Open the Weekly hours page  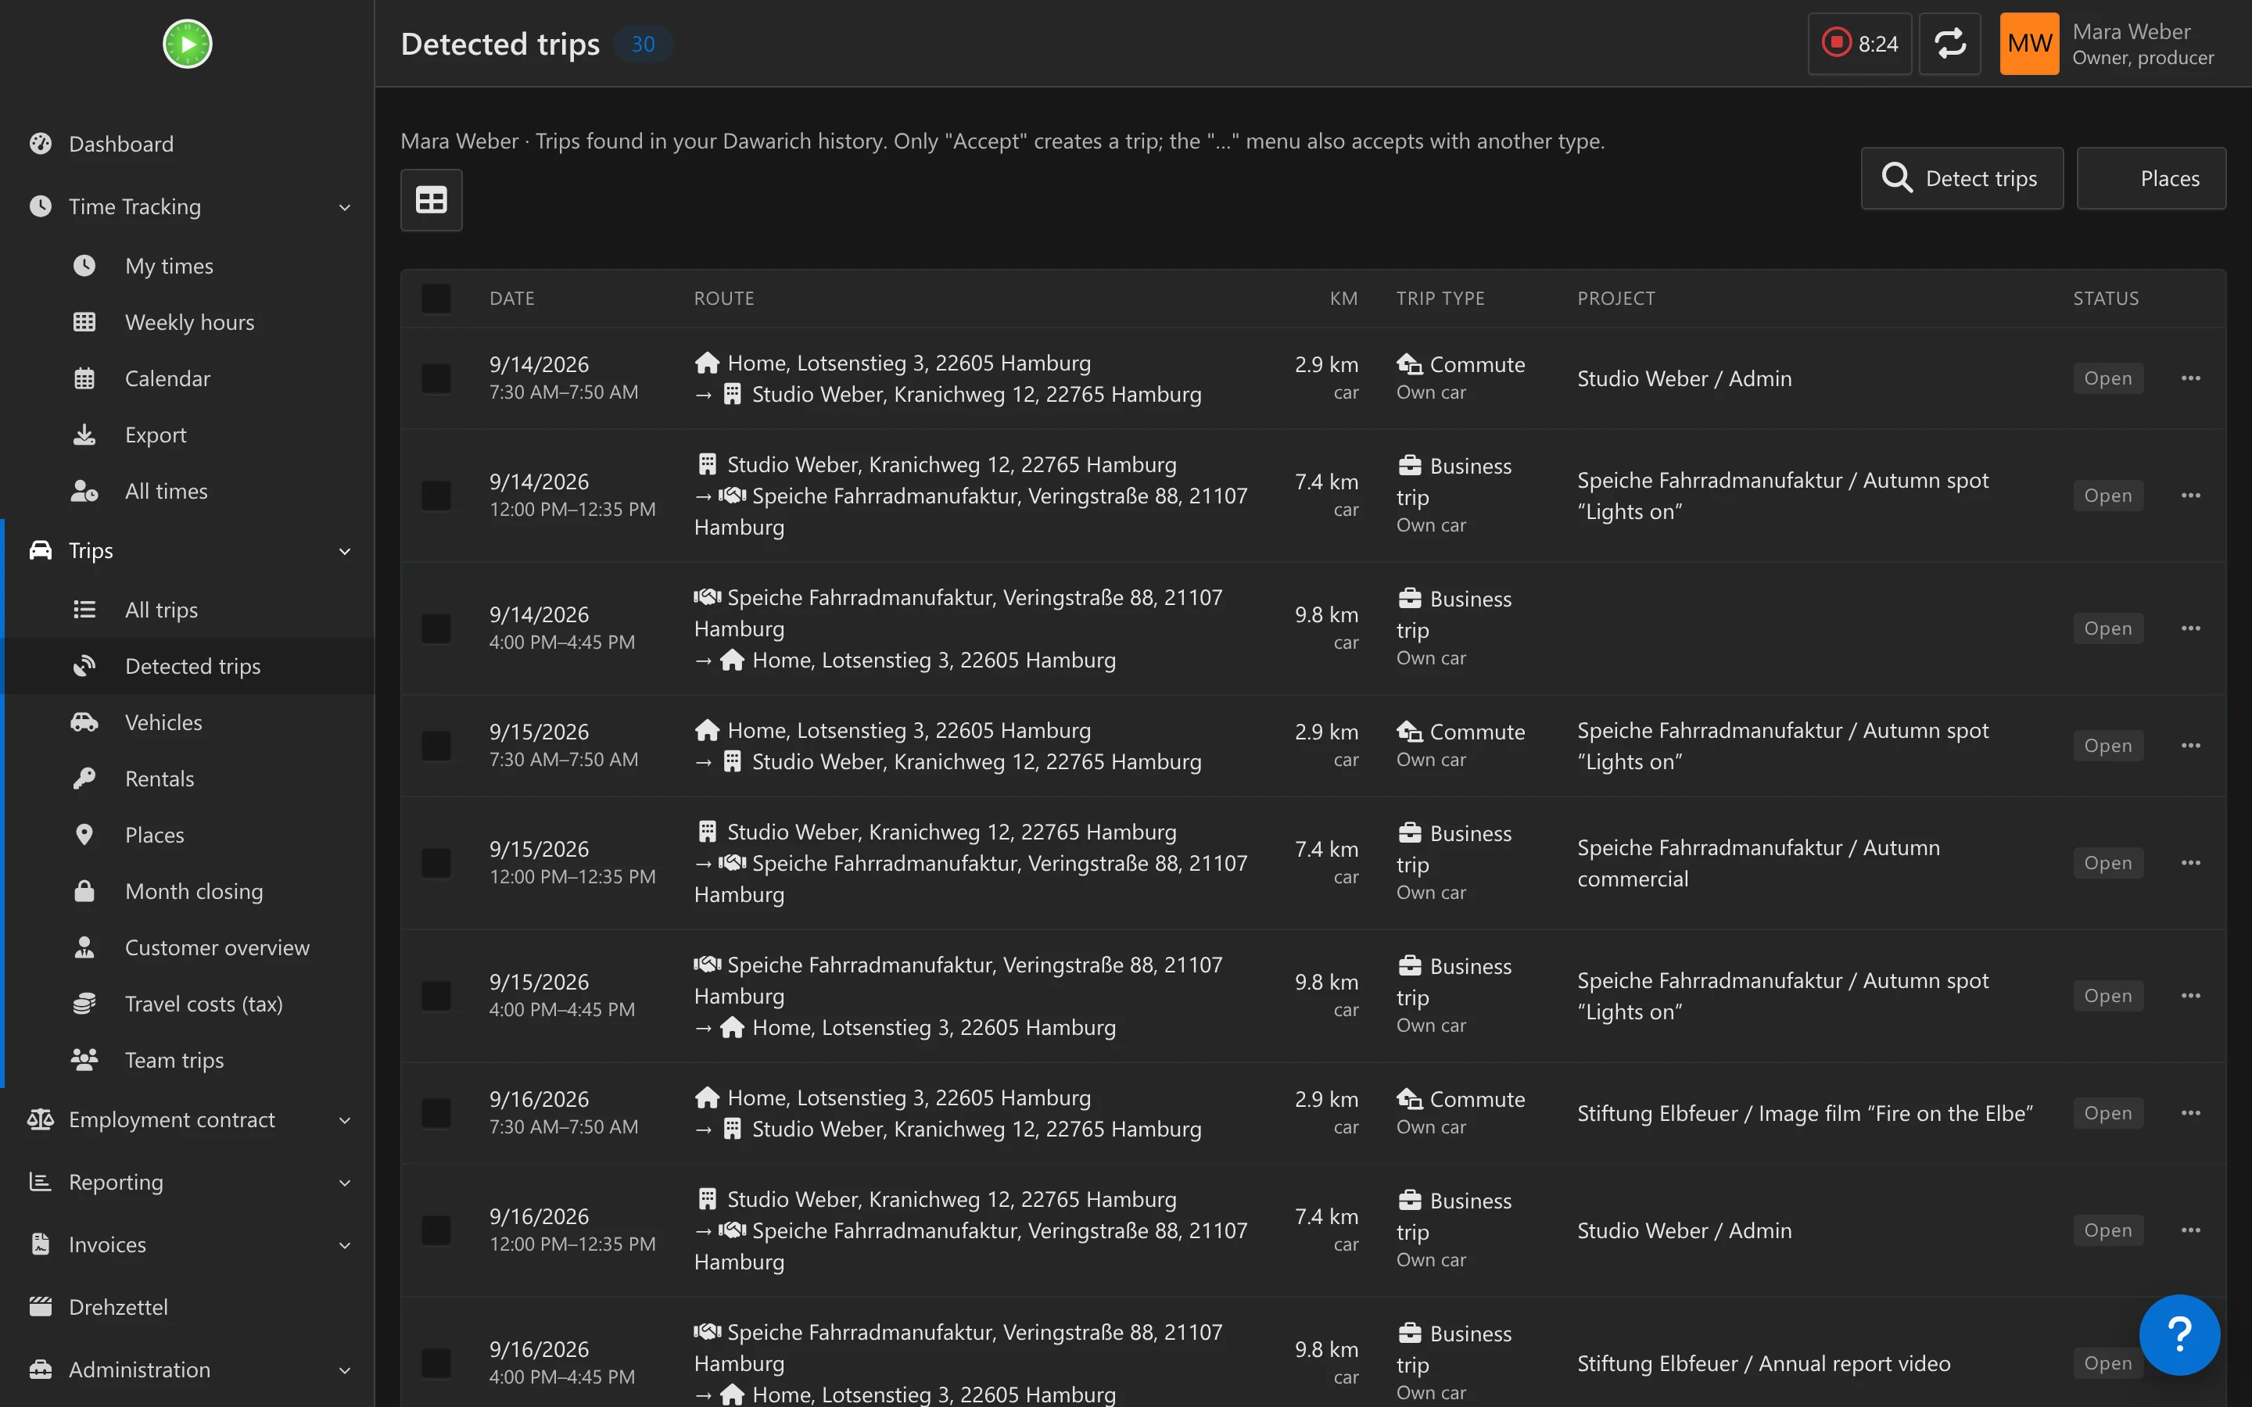187,322
